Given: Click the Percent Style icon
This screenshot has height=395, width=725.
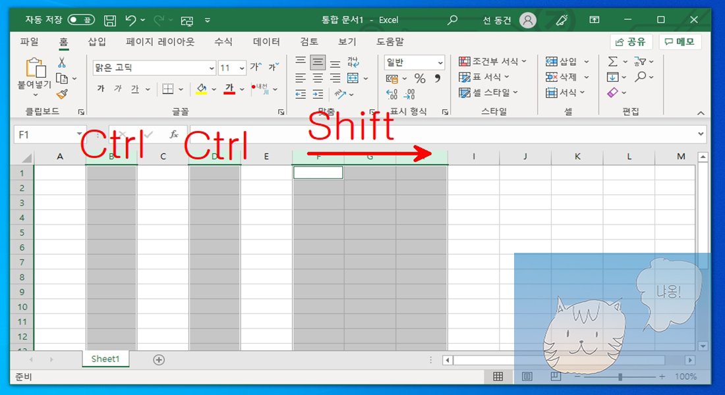Looking at the screenshot, I should point(419,78).
